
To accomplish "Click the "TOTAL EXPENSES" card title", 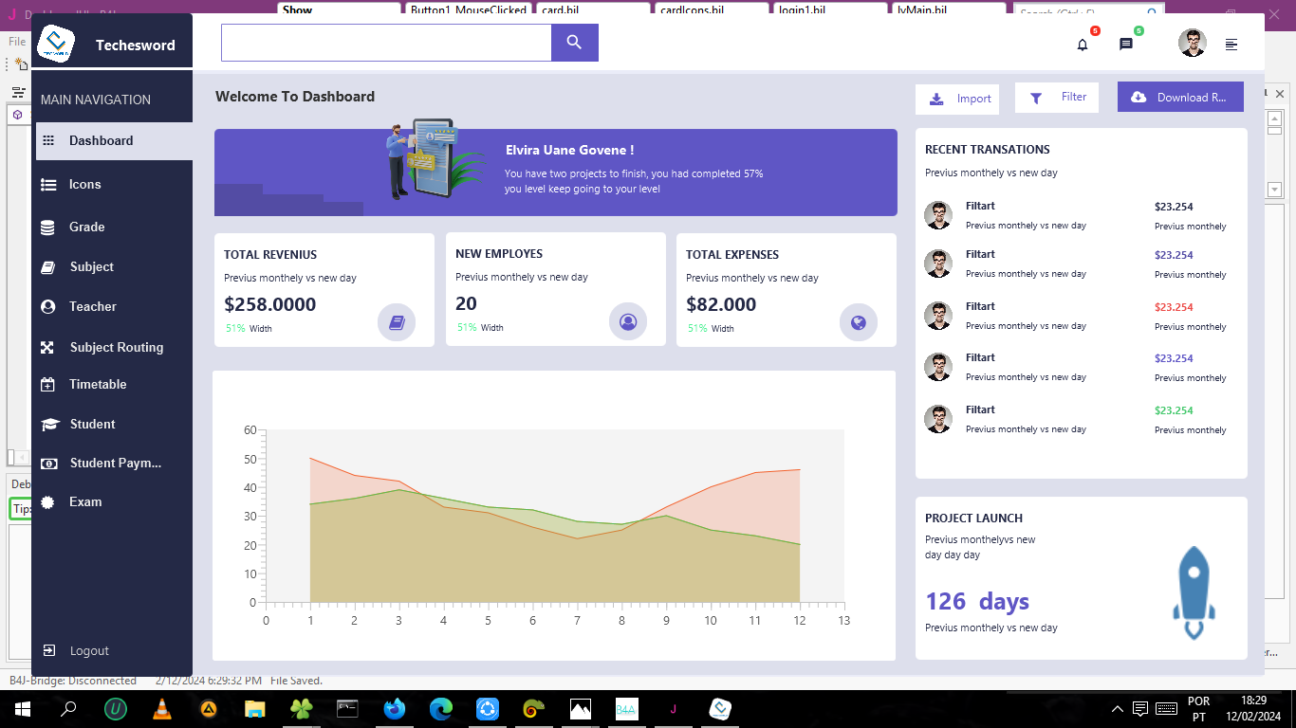I will pyautogui.click(x=732, y=254).
